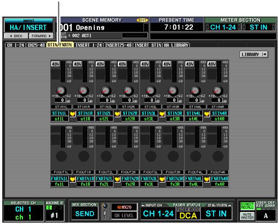Screen dimensions: 278x224
Task: Select the STIN/FXRTN tab
Action: point(60,45)
